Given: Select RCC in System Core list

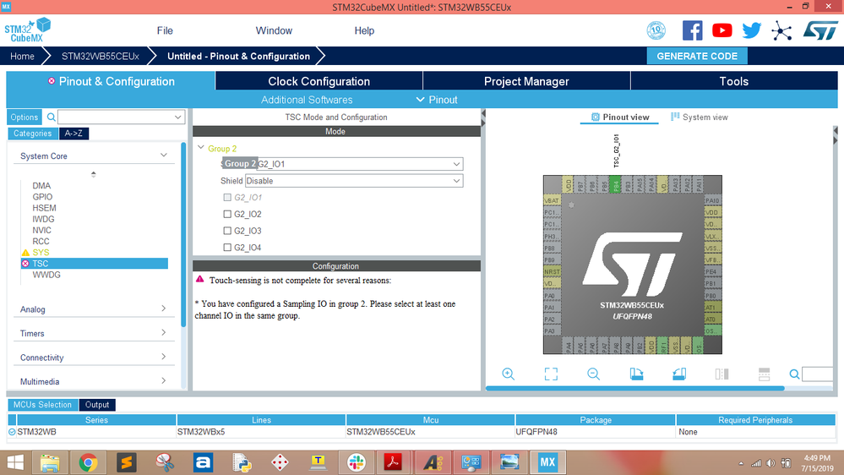Looking at the screenshot, I should [x=41, y=241].
